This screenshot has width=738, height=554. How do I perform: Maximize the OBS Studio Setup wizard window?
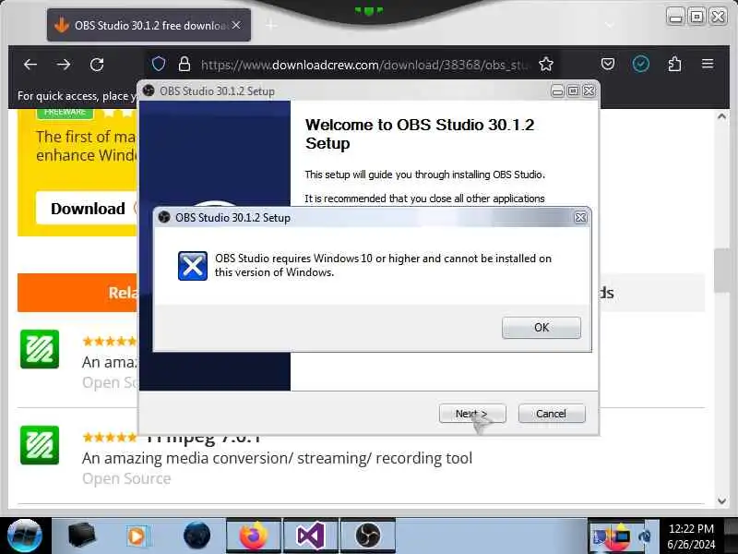tap(573, 90)
